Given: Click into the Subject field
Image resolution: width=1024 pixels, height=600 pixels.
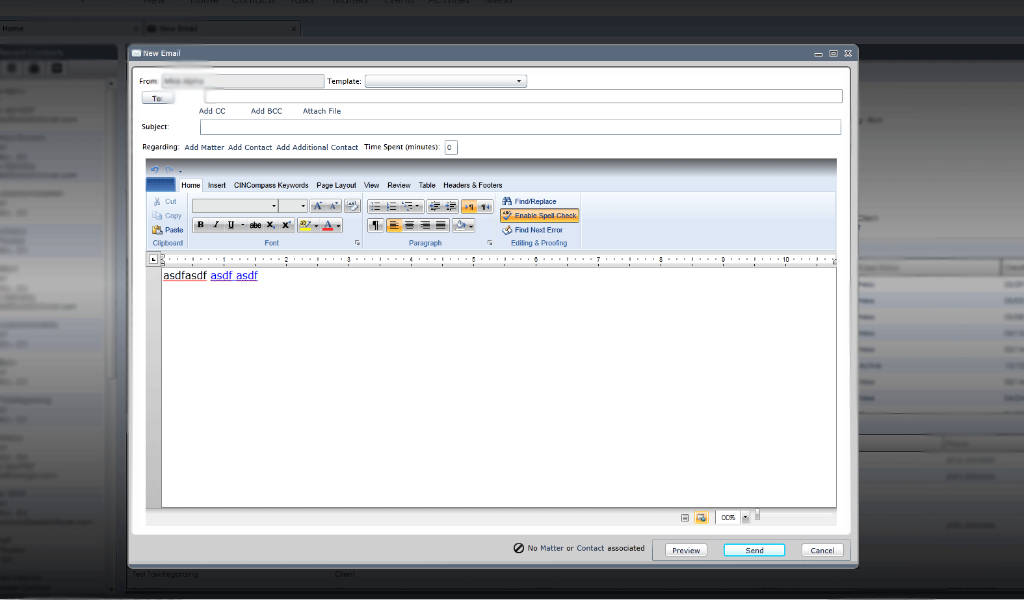Looking at the screenshot, I should (520, 127).
